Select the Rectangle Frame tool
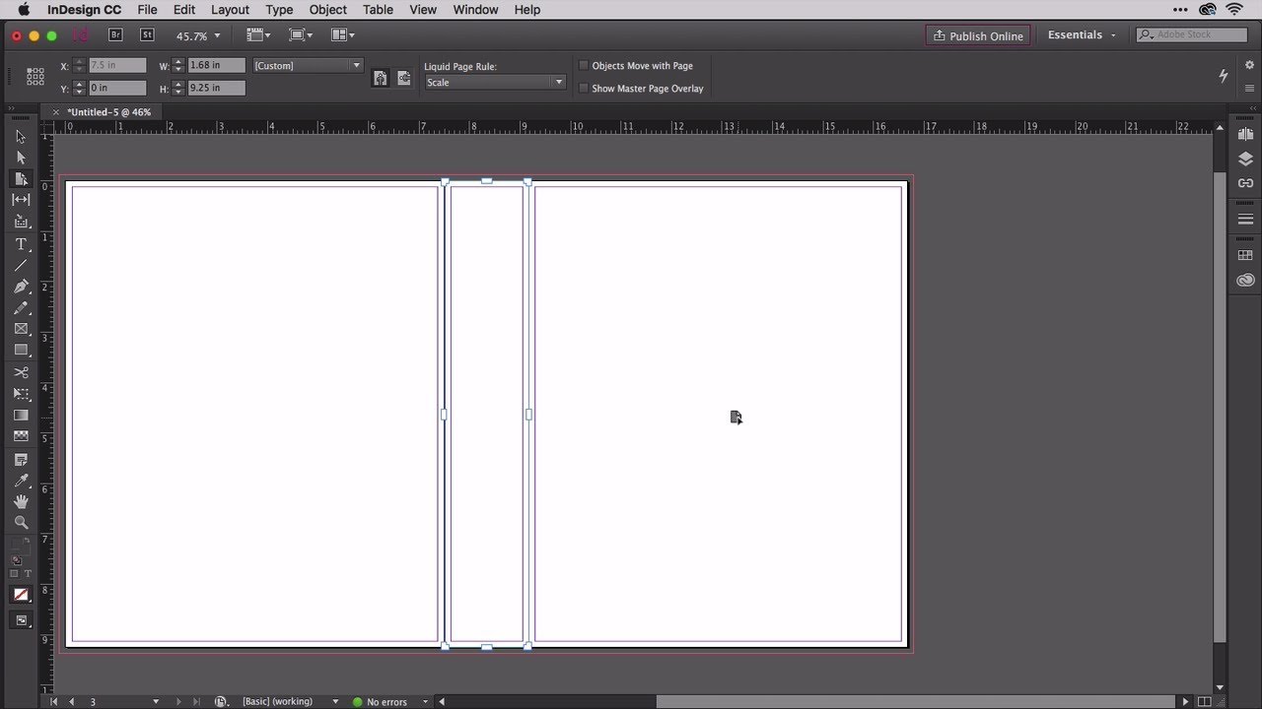 (x=21, y=329)
